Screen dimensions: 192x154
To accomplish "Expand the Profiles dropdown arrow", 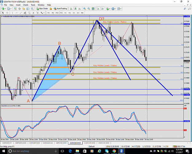I will pyautogui.click(x=11, y=9).
